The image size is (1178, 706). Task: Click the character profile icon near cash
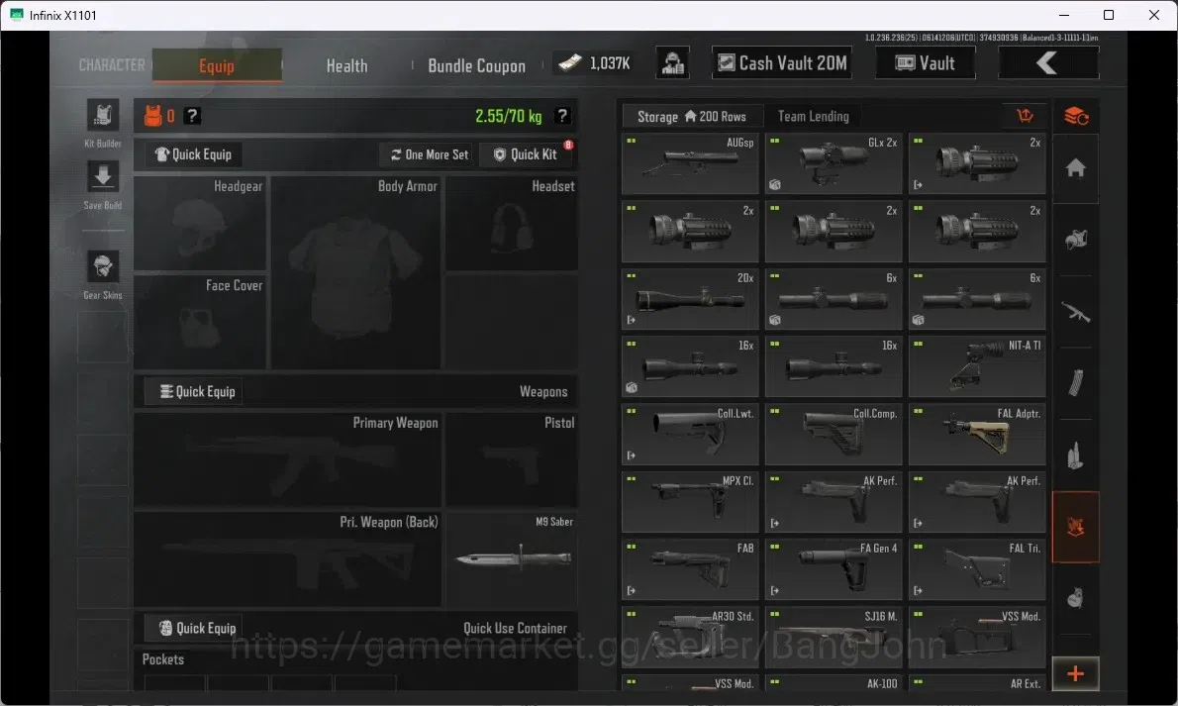click(x=672, y=63)
